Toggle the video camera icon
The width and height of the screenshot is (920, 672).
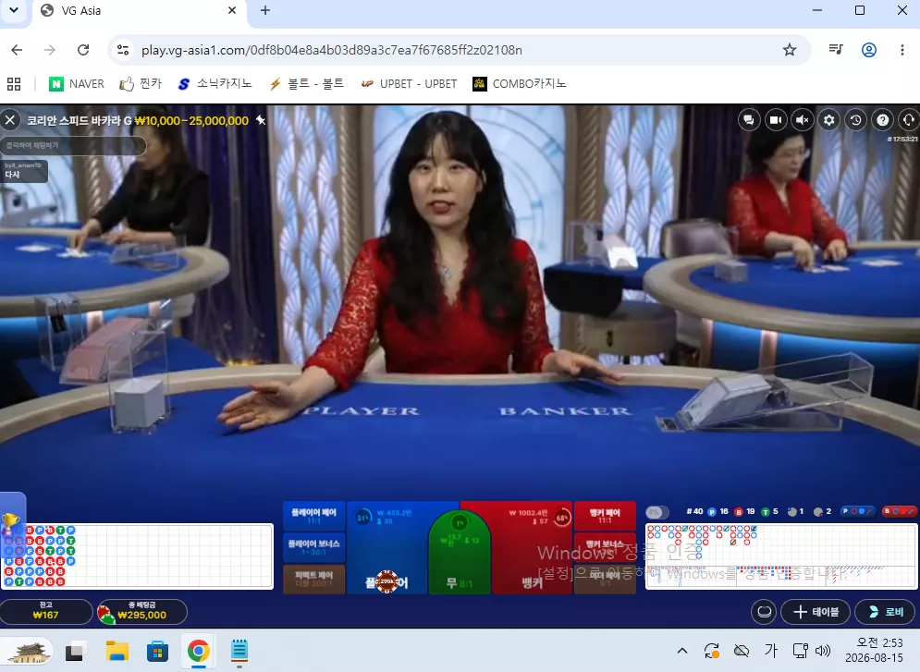(776, 120)
